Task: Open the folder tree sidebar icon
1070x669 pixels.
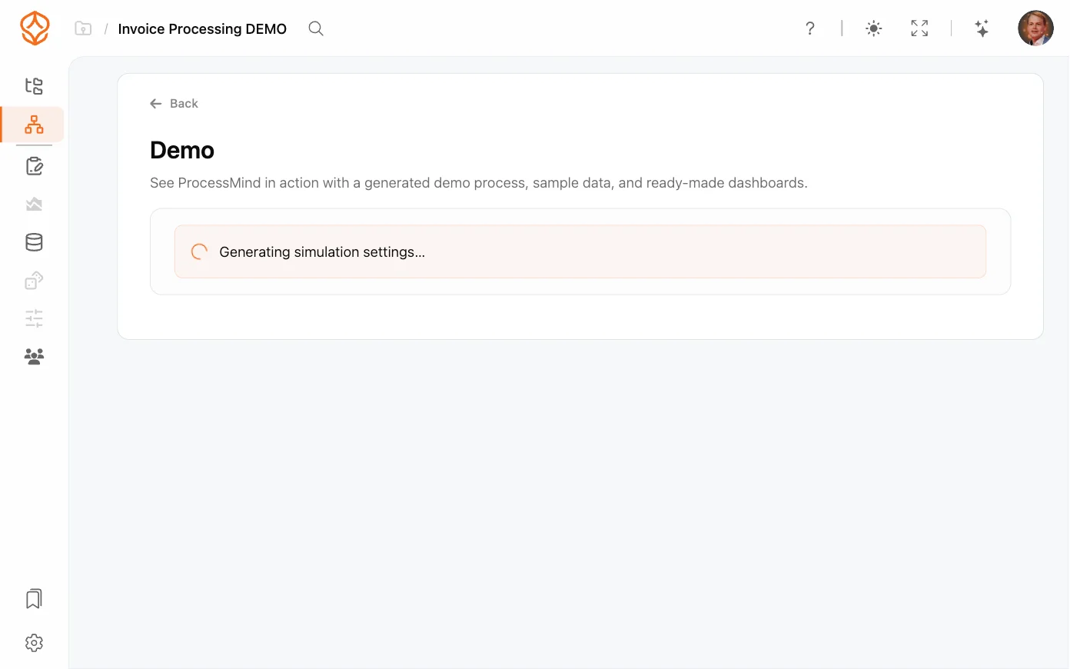Action: [34, 86]
